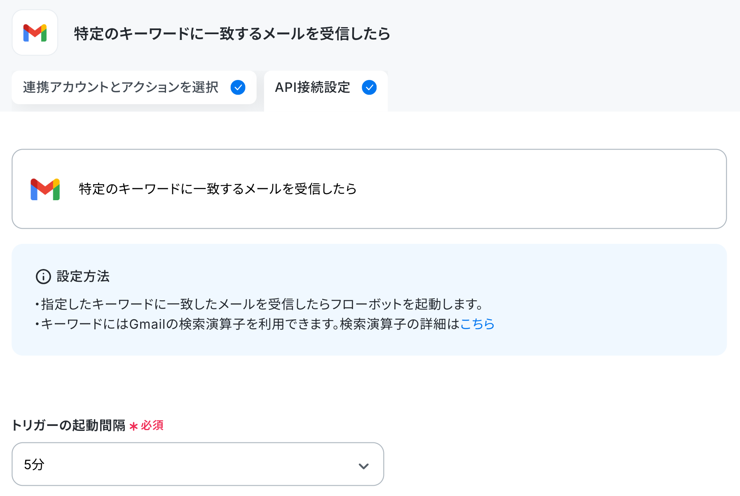Click the trigger name text inside the card
The width and height of the screenshot is (740, 496).
pos(218,189)
